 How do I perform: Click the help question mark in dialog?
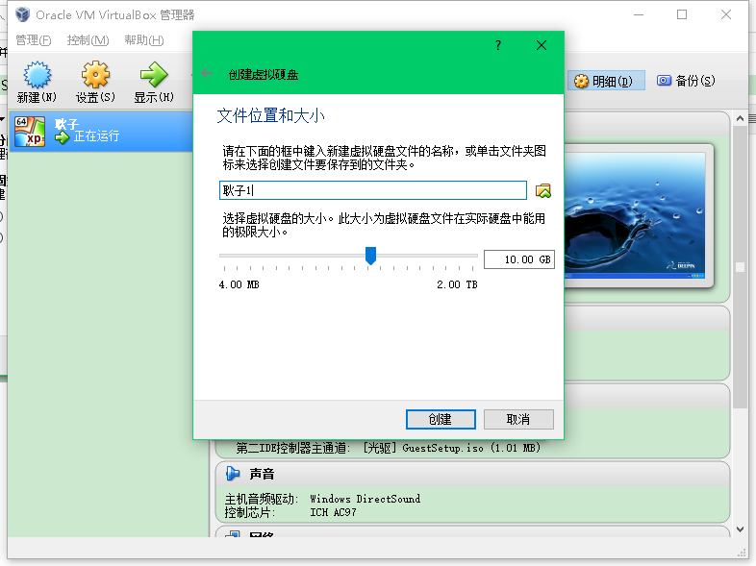(x=498, y=45)
